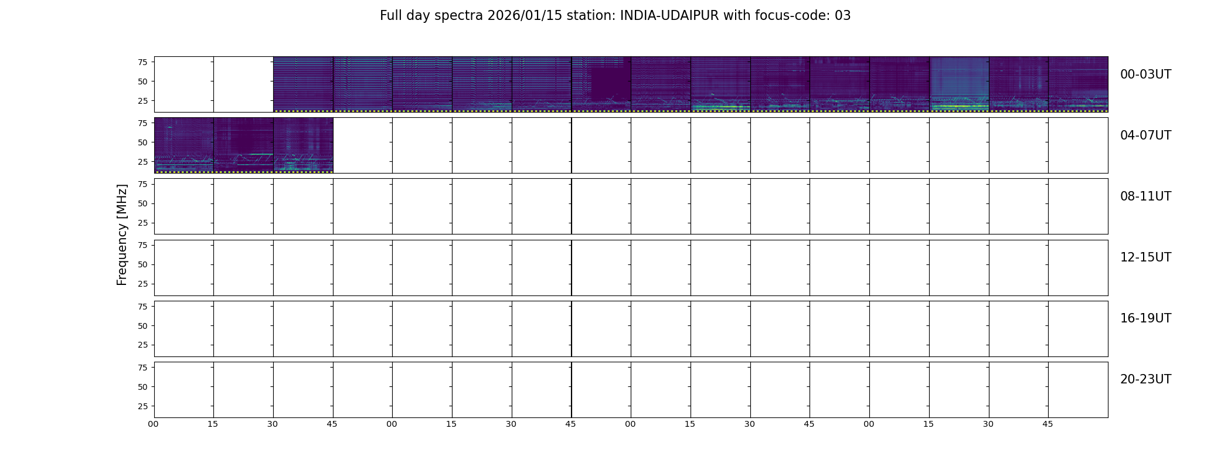Select the '20-23UT' row label
This screenshot has width=1231, height=469.
pos(1145,379)
